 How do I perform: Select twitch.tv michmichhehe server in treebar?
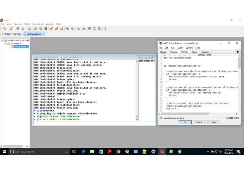18,40
